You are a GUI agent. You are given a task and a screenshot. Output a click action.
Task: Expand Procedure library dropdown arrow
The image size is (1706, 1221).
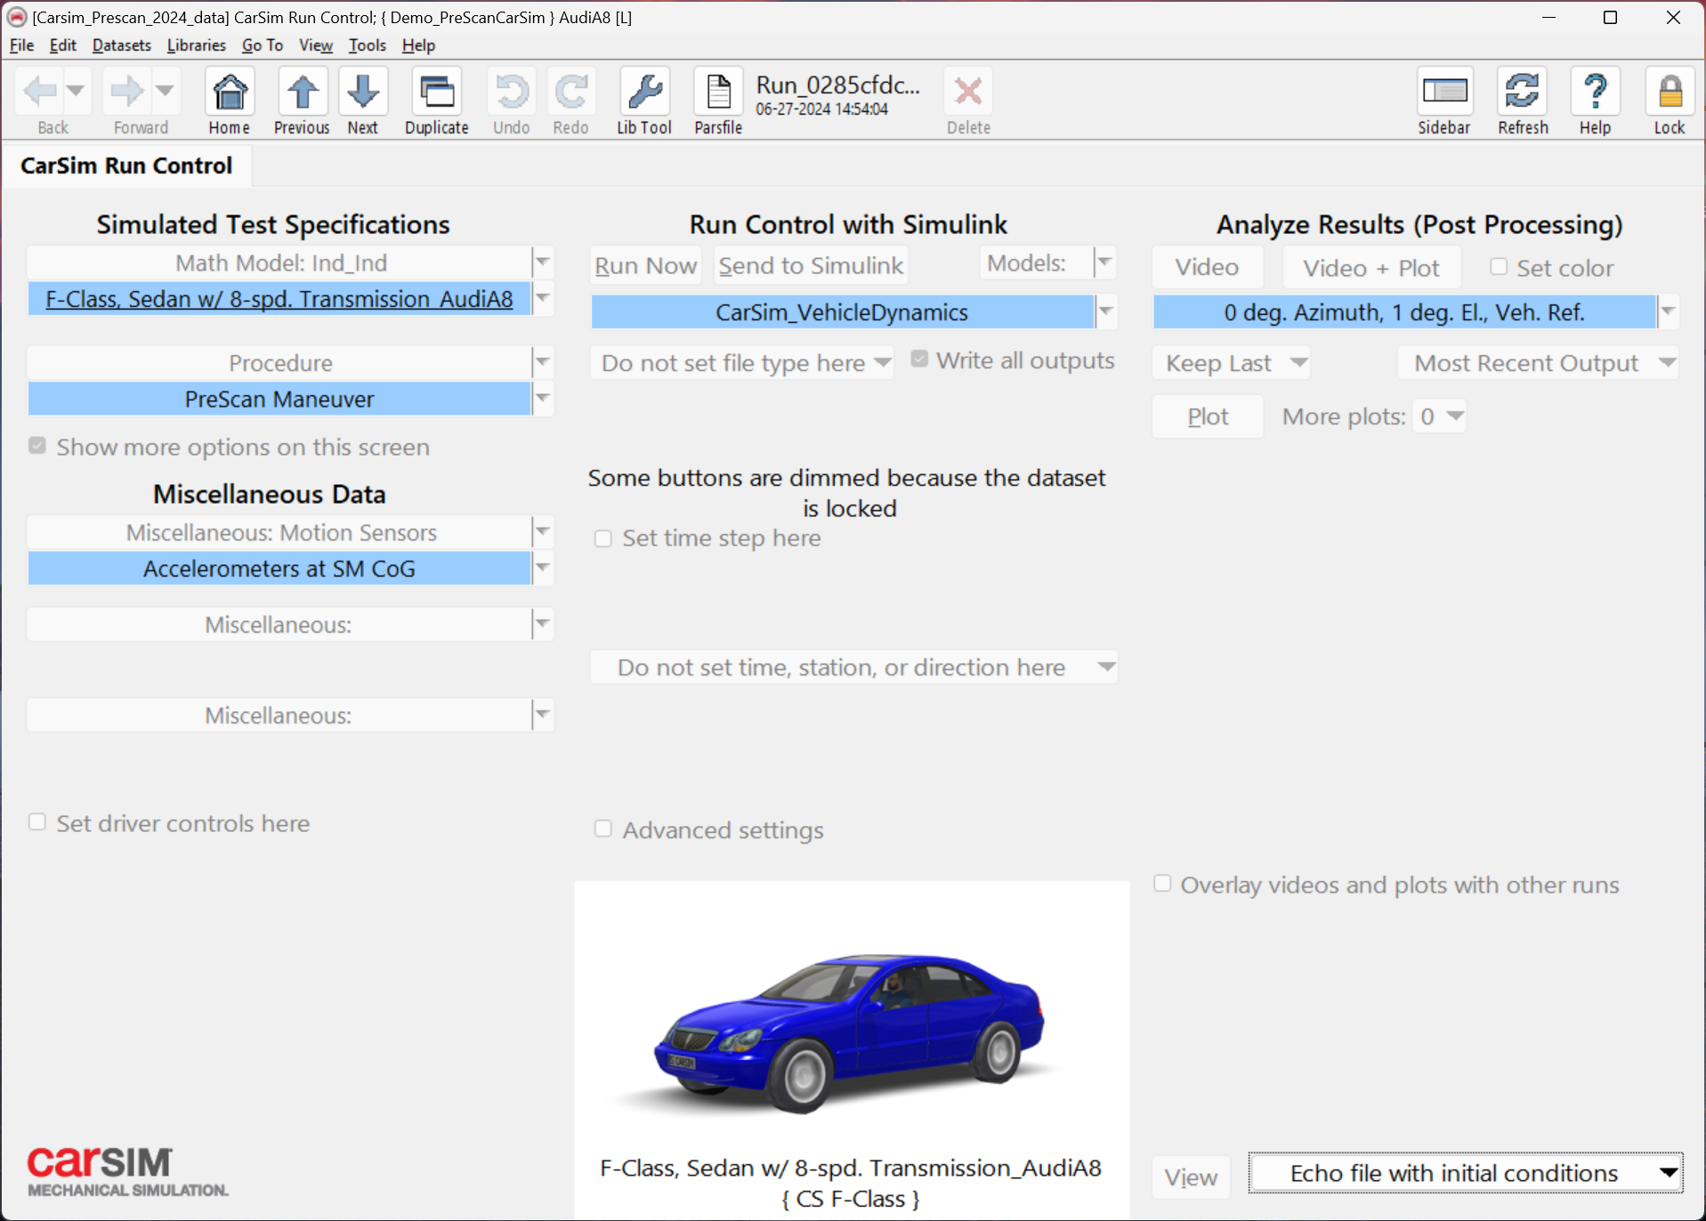[x=543, y=362]
